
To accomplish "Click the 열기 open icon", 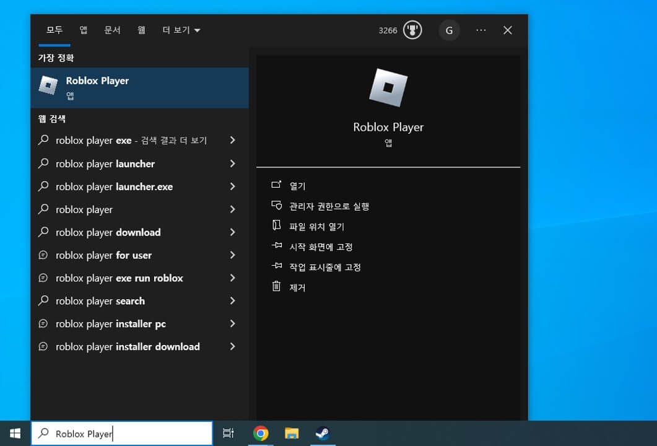I will [x=276, y=185].
